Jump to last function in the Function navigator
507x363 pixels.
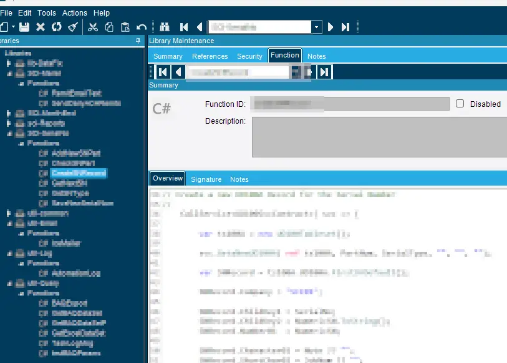tap(324, 72)
